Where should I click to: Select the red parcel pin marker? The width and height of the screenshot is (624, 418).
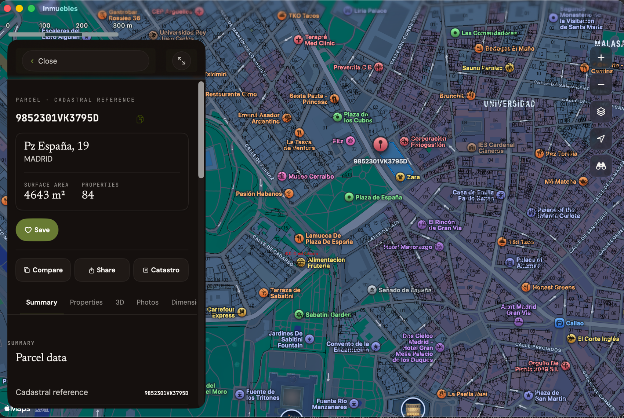(x=381, y=144)
